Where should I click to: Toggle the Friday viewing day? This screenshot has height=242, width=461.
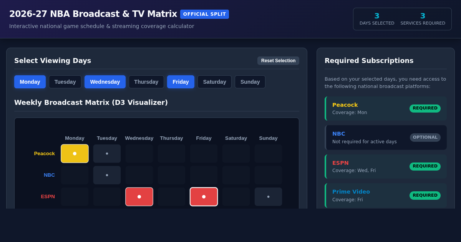tap(181, 82)
